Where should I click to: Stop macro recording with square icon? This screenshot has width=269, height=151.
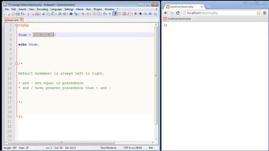[140, 14]
